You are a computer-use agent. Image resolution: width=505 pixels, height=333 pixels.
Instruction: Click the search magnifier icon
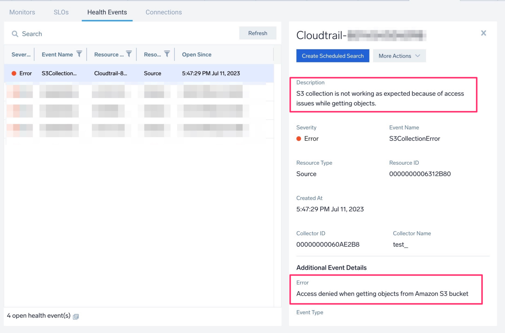click(x=15, y=34)
